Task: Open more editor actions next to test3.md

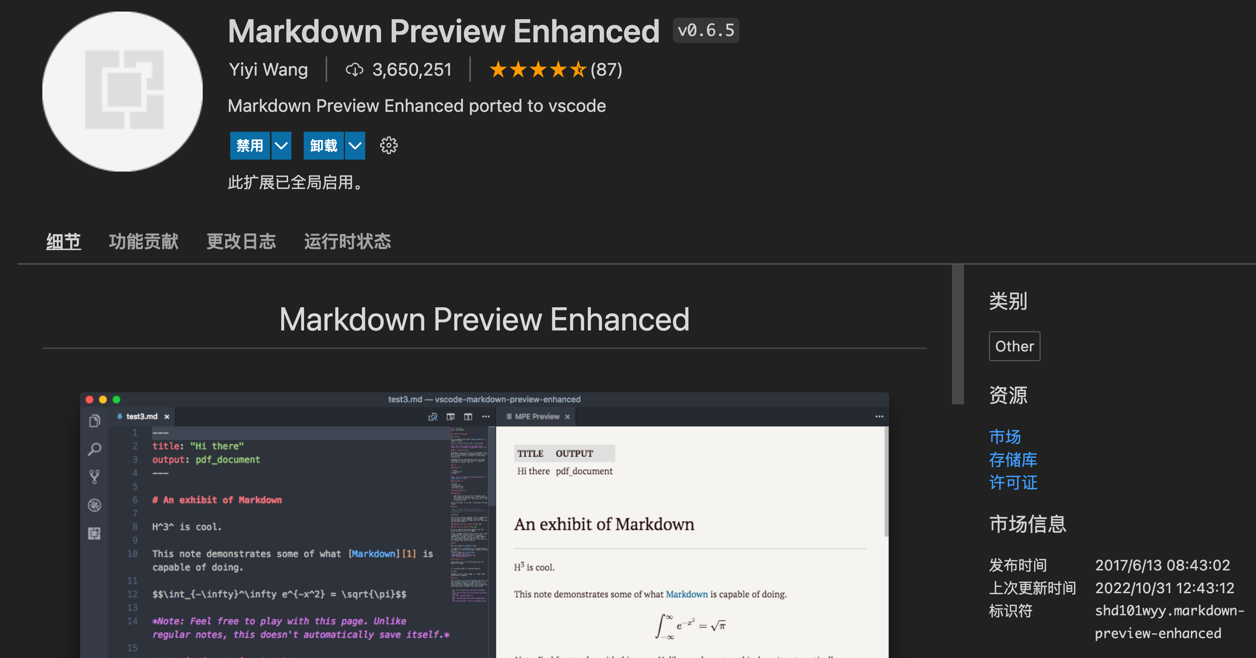Action: (486, 417)
